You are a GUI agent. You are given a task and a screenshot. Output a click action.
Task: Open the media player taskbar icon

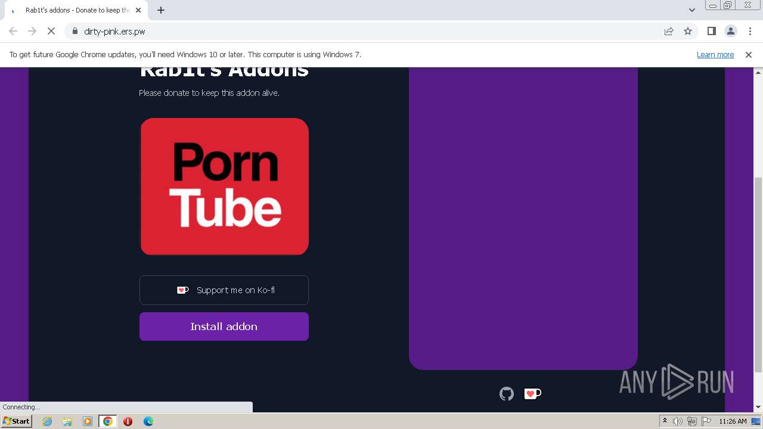88,421
